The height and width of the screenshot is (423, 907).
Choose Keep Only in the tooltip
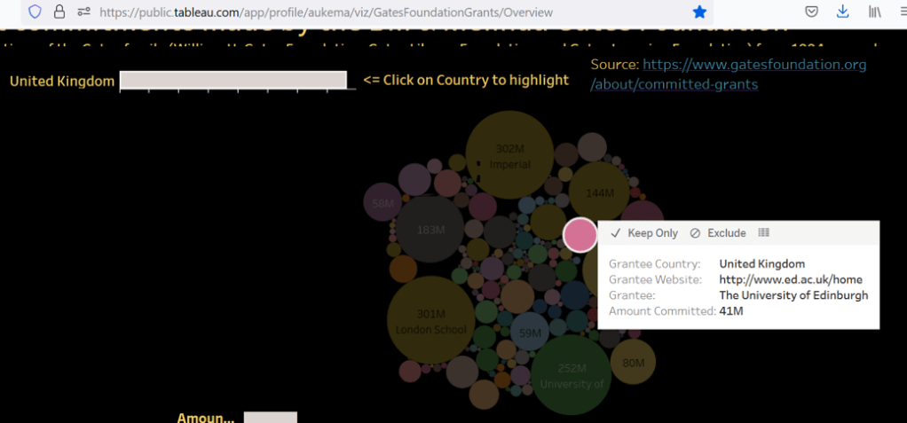point(644,233)
